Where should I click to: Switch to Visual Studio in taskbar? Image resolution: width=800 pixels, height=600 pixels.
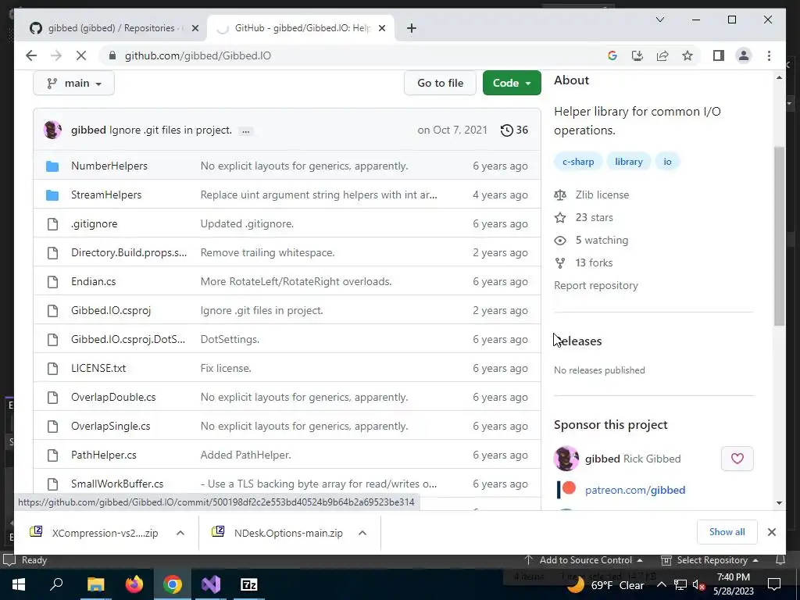211,584
